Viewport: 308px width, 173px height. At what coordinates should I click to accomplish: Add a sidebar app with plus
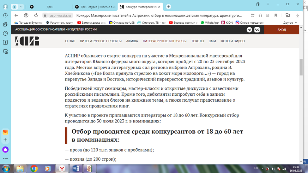click(5, 140)
